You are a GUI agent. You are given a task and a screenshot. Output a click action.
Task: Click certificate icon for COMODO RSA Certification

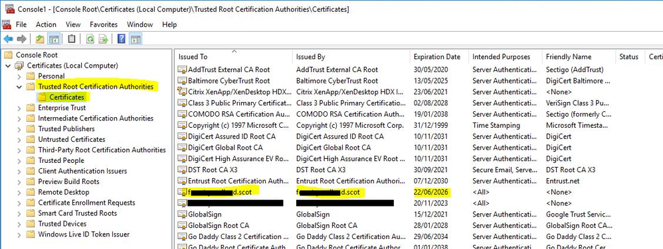click(x=182, y=114)
